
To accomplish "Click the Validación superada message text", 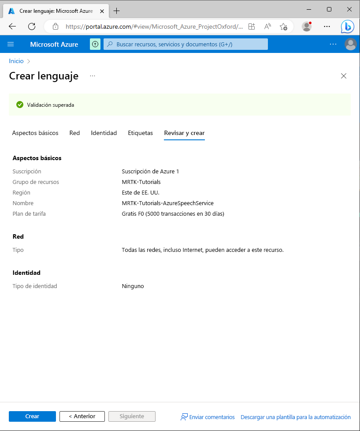I will [x=51, y=105].
